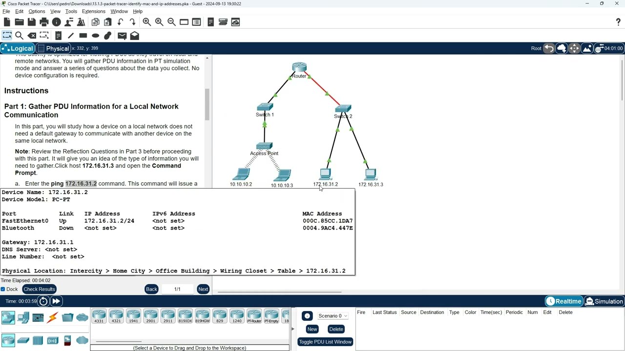This screenshot has height=351, width=625.
Task: Click the Access Point device in topology
Action: click(264, 146)
